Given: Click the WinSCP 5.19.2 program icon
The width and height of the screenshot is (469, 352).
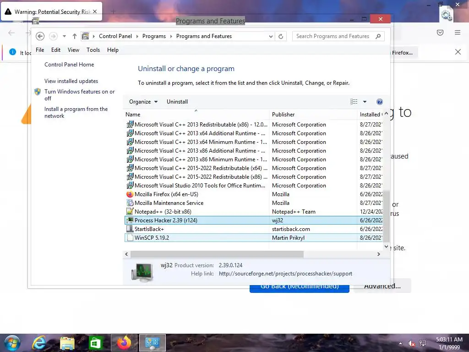Looking at the screenshot, I should 130,238.
